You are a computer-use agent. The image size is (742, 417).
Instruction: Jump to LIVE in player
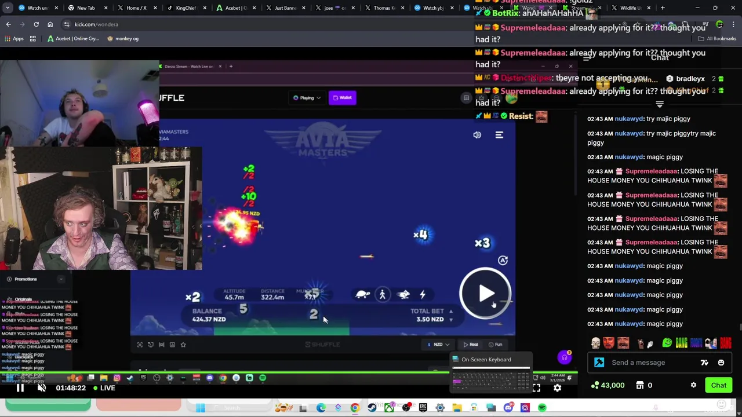[x=104, y=388]
